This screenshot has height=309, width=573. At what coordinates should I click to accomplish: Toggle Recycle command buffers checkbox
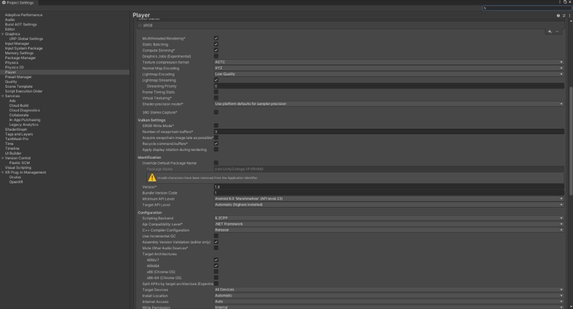(216, 144)
